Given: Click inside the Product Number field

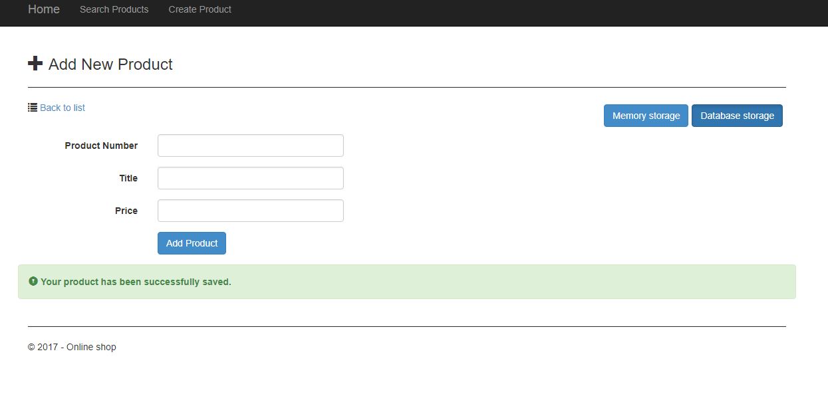Looking at the screenshot, I should [250, 145].
